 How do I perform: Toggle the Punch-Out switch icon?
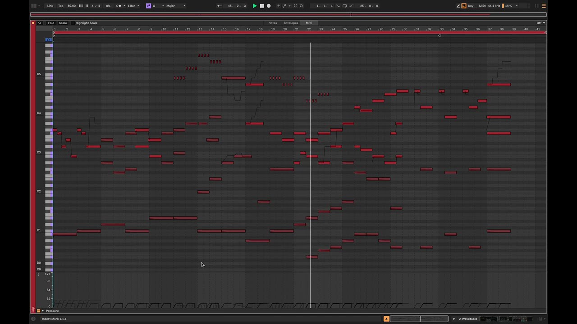click(351, 6)
